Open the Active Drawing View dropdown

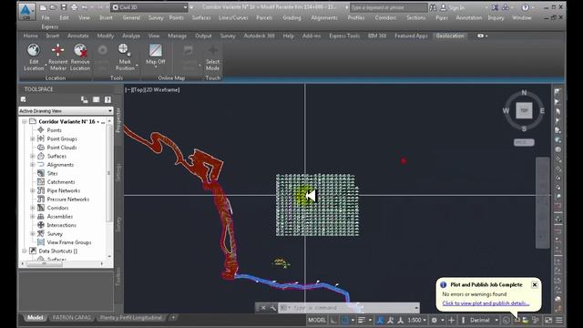(66, 111)
